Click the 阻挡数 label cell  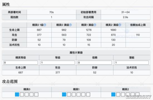point(14,17)
